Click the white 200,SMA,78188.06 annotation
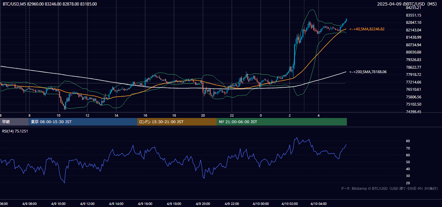Viewport: 442px width, 207px height. pos(368,72)
